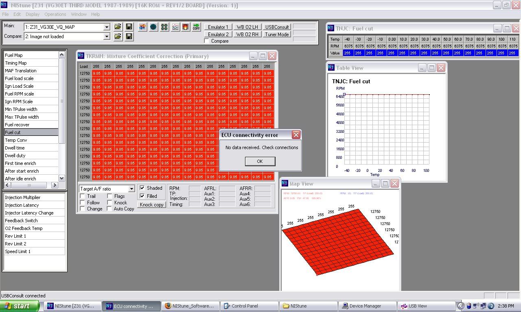The width and height of the screenshot is (521, 312).
Task: Select Fuel Map in the list
Action: point(31,55)
